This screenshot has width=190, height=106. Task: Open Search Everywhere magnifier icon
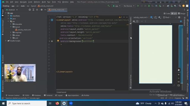pyautogui.click(x=180, y=6)
